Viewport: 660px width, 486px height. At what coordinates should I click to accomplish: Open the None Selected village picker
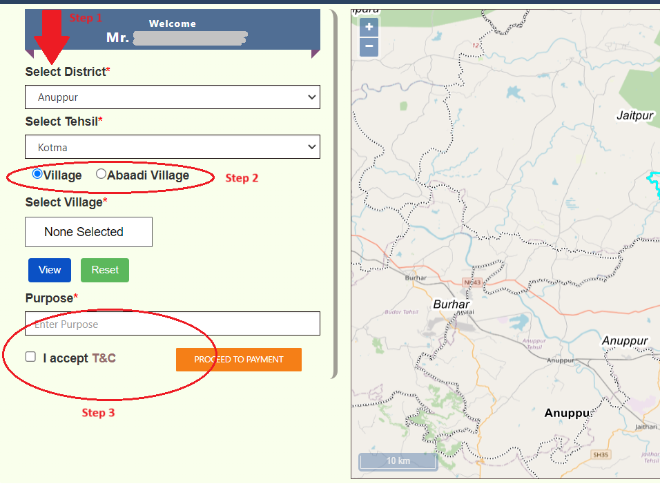pos(88,232)
